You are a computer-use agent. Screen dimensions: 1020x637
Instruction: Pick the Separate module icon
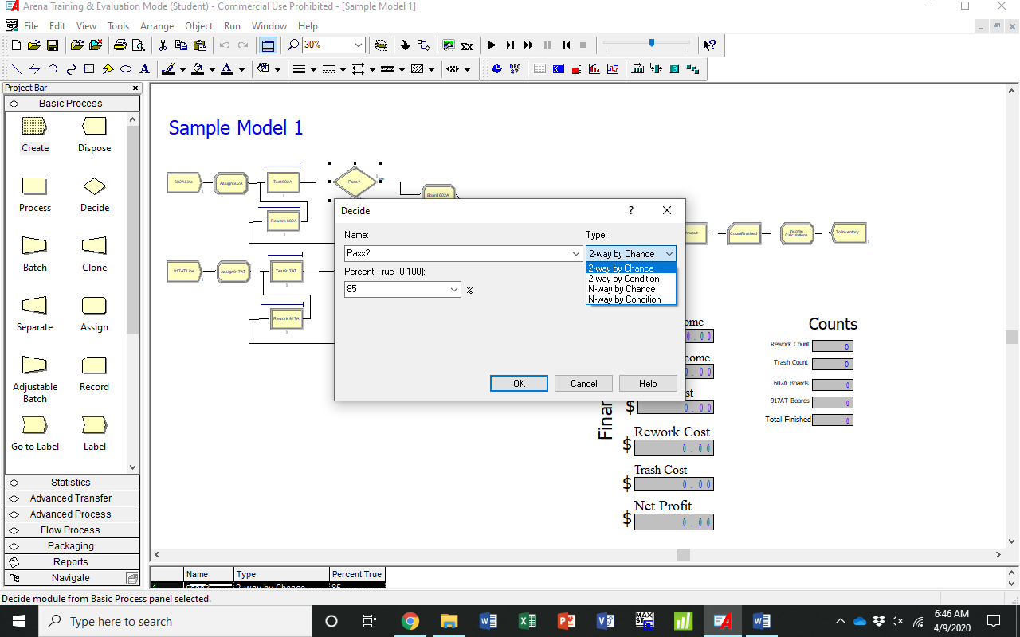pos(35,305)
